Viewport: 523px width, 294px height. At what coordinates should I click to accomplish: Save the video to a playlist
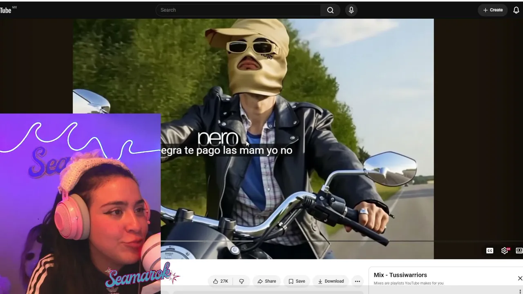(x=297, y=281)
